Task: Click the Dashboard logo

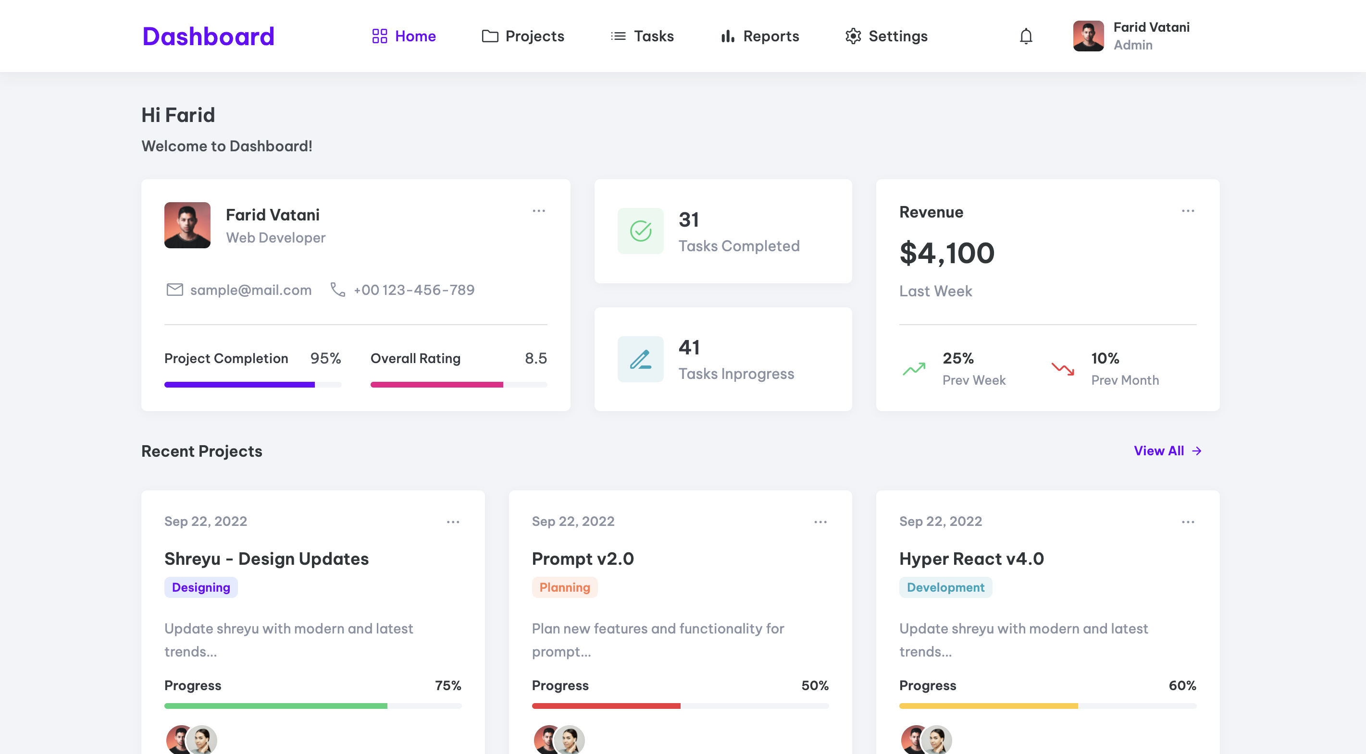Action: 208,36
